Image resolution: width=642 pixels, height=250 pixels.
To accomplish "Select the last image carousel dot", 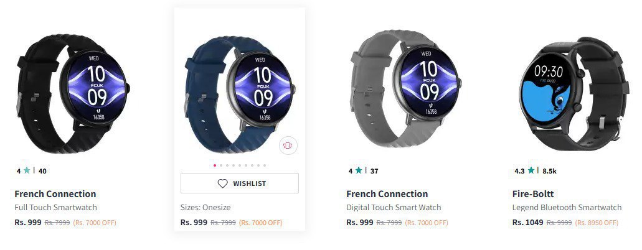I will [265, 165].
